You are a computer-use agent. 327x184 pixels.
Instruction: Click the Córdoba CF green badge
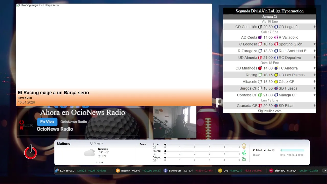260,95
